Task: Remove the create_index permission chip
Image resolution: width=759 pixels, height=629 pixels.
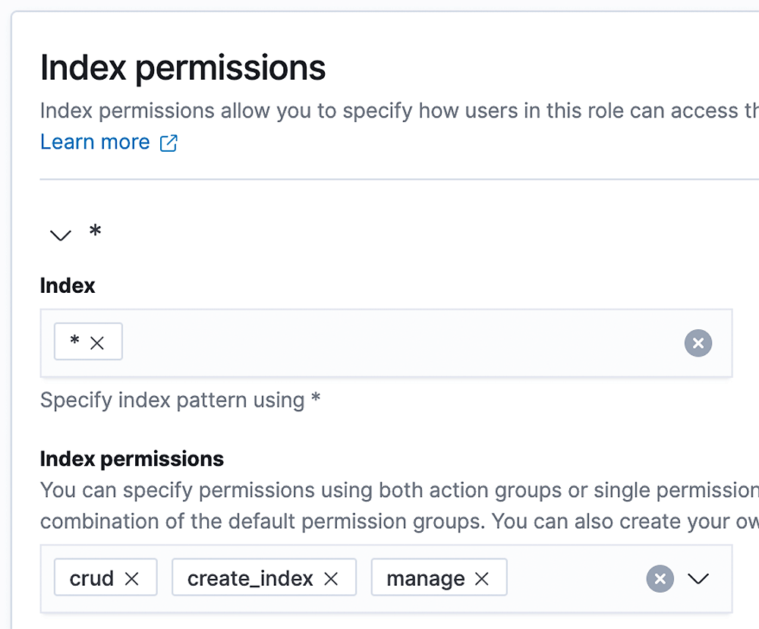Action: 331,579
